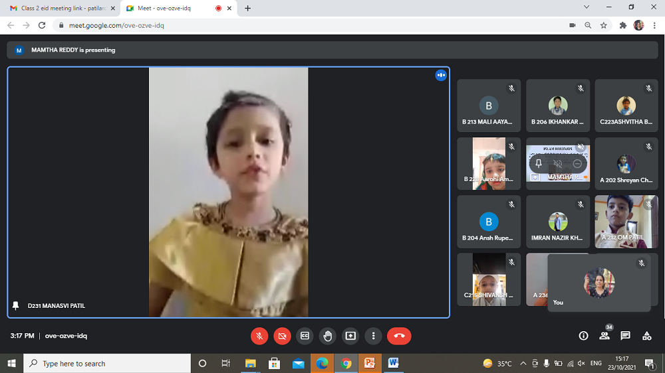The width and height of the screenshot is (665, 373).
Task: Unmute the microphone in the call bar
Action: (259, 336)
